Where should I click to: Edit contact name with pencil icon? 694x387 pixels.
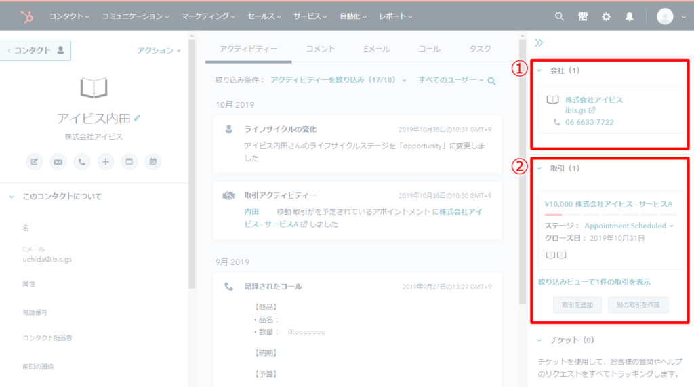pos(137,118)
